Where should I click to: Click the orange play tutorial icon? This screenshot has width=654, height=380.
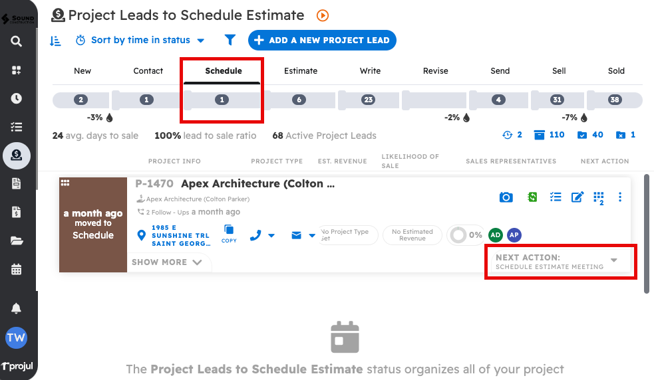[323, 15]
